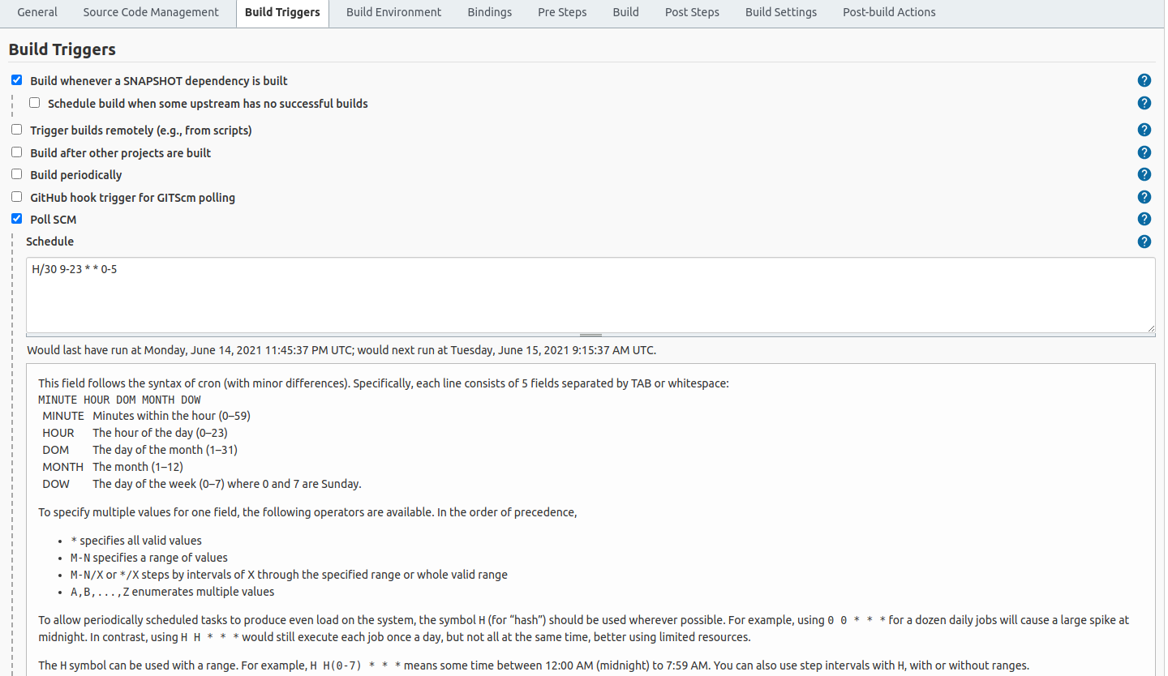The image size is (1168, 676).
Task: Tick Schedule build when upstream has no successful builds
Action: point(34,103)
